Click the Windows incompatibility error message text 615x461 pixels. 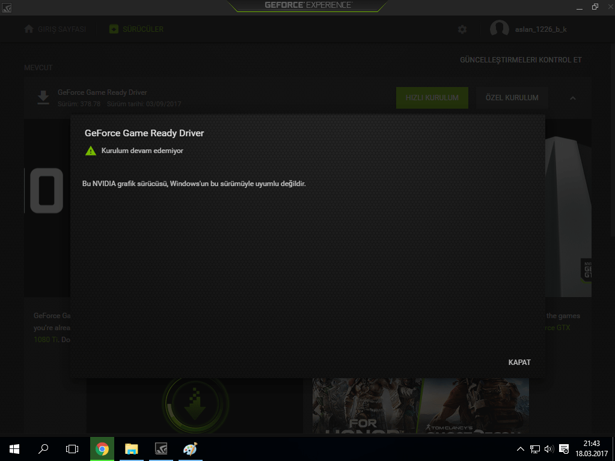pos(194,184)
